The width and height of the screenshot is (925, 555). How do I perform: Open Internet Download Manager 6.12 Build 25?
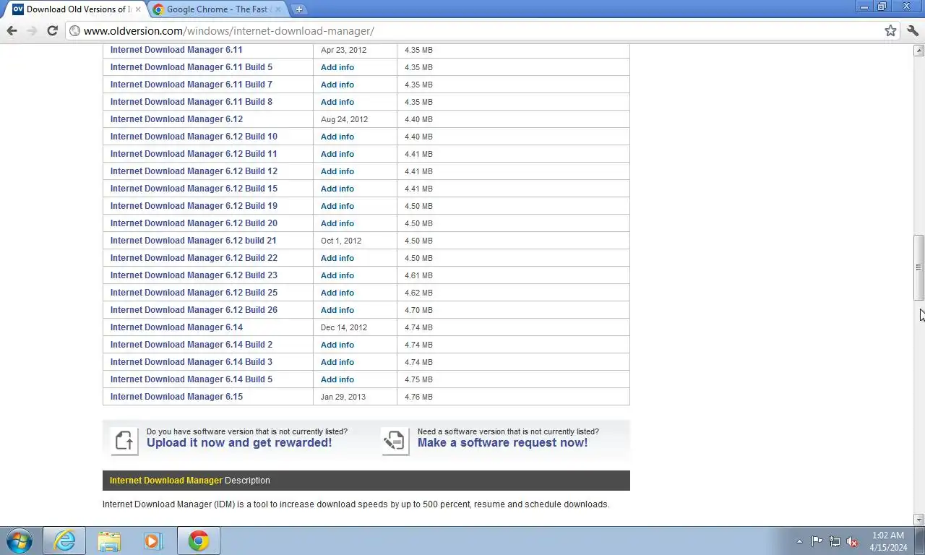coord(194,293)
